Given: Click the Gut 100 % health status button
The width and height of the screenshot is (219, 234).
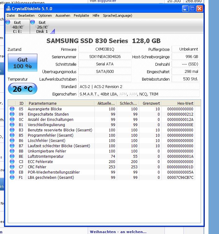Looking at the screenshot, I should click(23, 63).
